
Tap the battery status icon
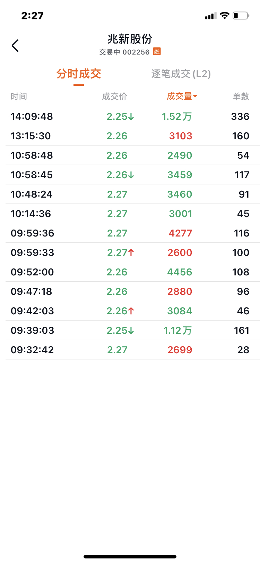(x=241, y=15)
